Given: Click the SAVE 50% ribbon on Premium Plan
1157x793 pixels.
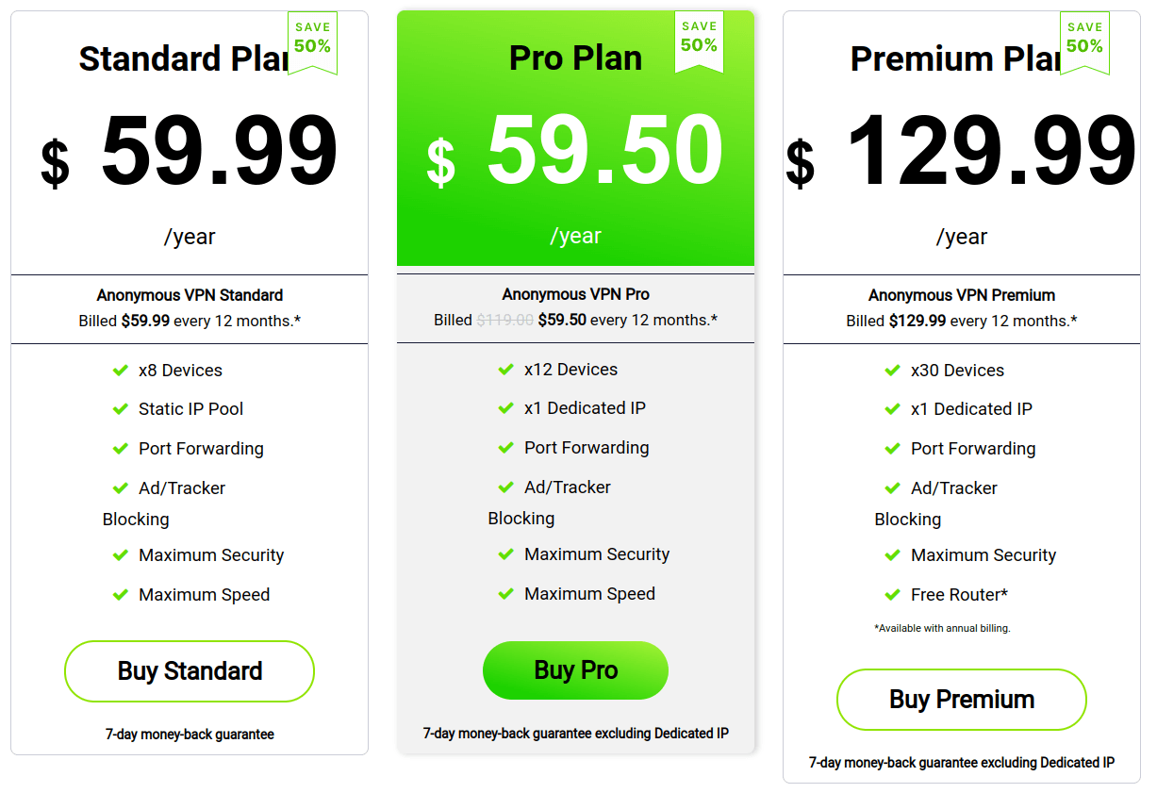Looking at the screenshot, I should pyautogui.click(x=1084, y=41).
